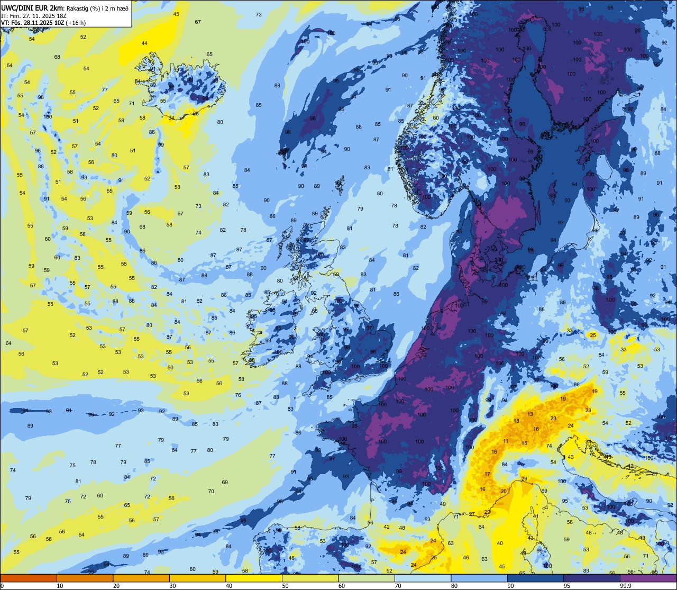The image size is (677, 590).
Task: Select the light blue 70–80 legend swatch
Action: [423, 578]
